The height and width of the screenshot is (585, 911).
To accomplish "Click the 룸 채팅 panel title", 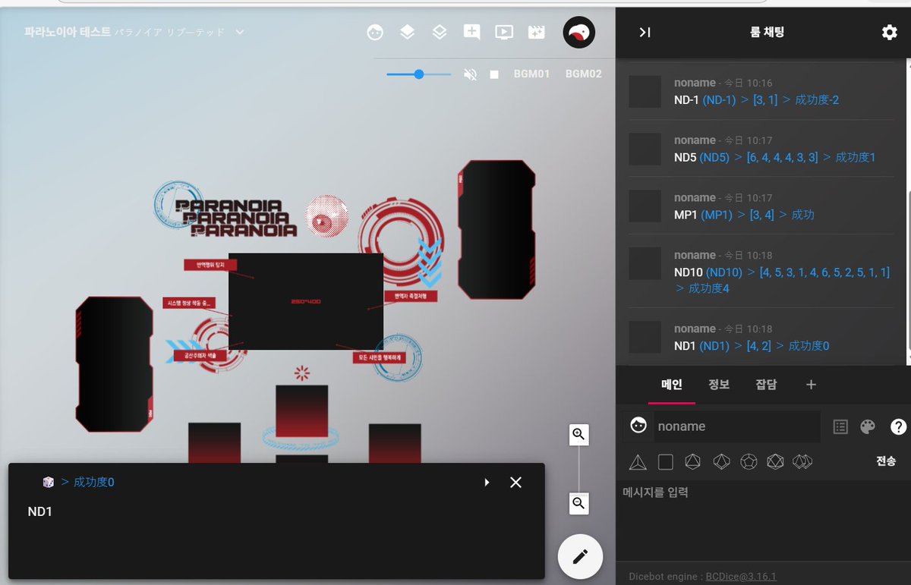I will tap(766, 32).
